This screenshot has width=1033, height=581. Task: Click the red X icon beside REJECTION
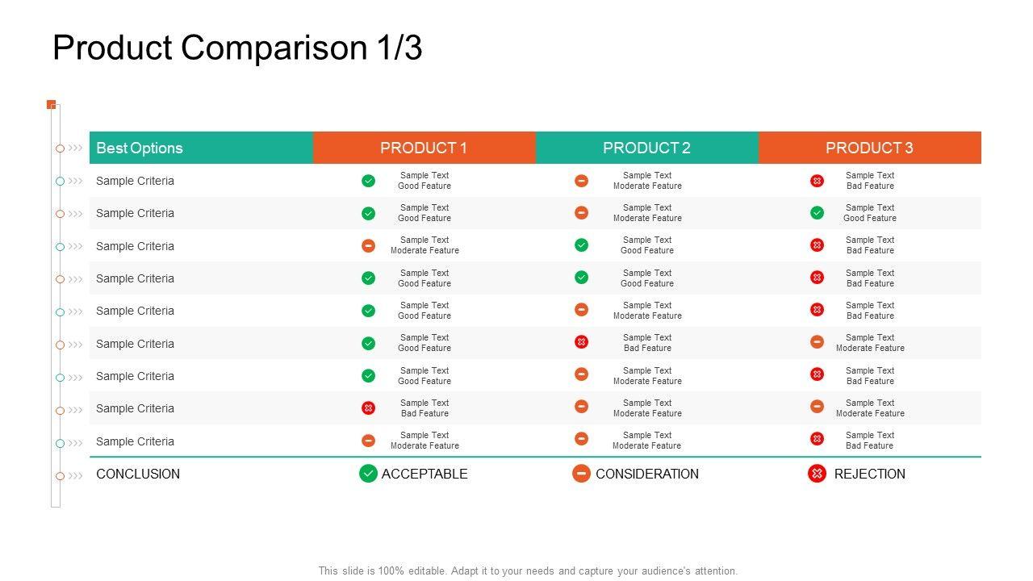point(817,474)
